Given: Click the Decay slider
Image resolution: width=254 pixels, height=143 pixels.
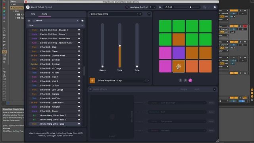Looking at the screenshot, I should point(102,45).
